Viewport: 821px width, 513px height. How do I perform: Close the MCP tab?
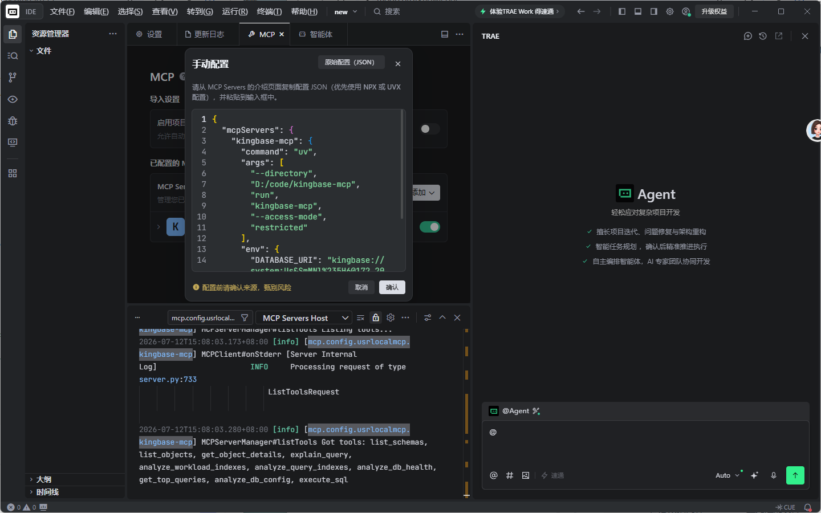[282, 34]
